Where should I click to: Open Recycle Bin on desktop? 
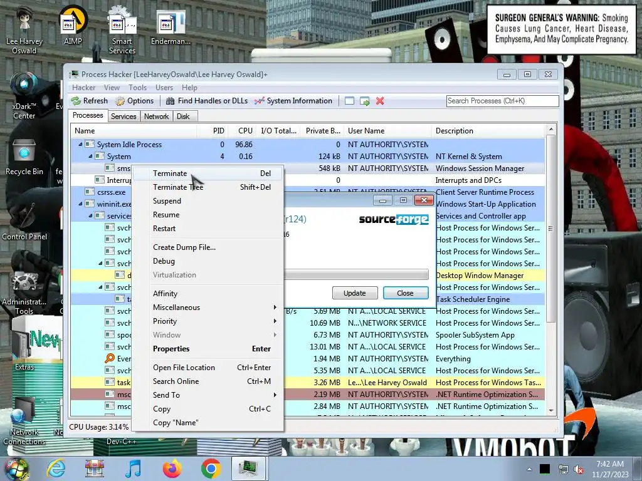(x=24, y=157)
